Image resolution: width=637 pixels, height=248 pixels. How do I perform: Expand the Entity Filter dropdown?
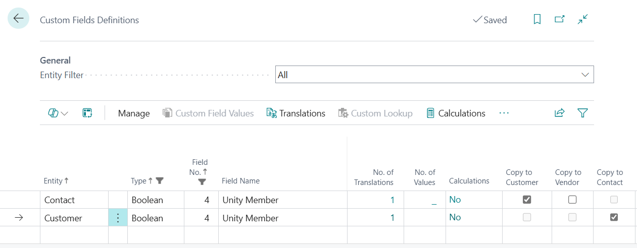point(585,75)
